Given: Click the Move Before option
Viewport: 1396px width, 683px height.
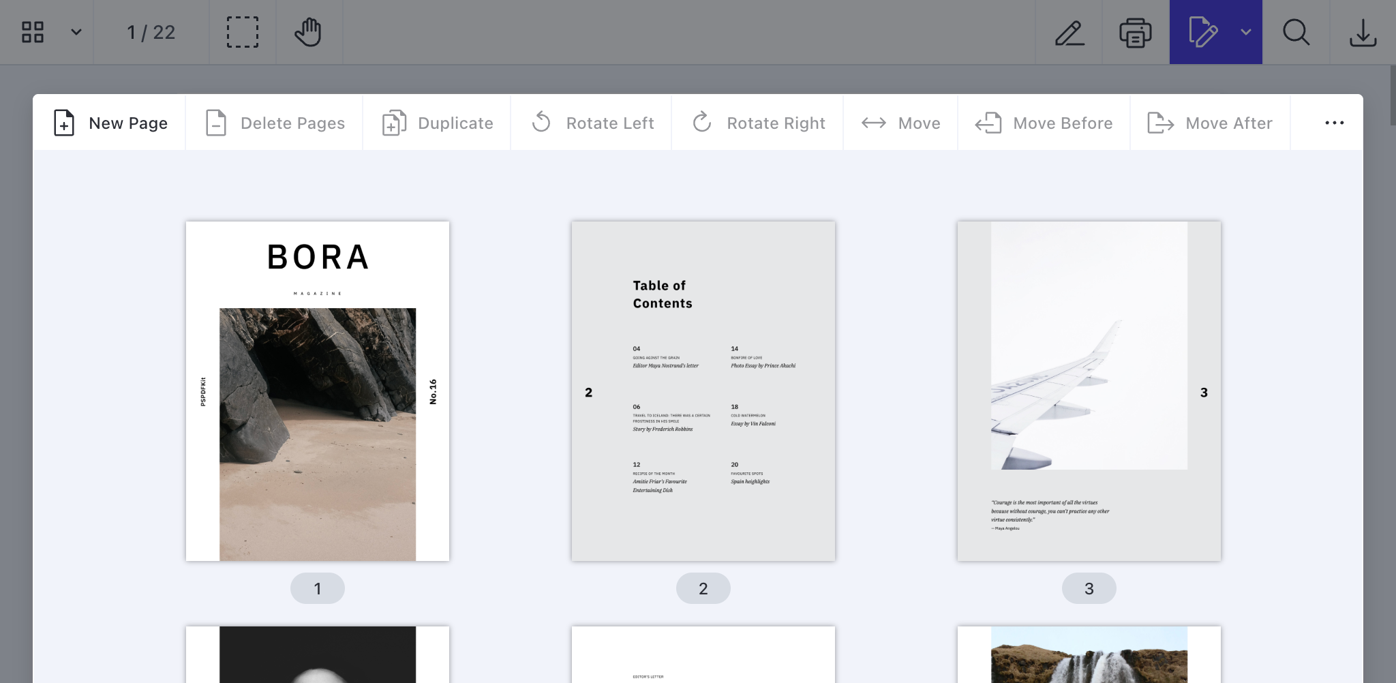Looking at the screenshot, I should pyautogui.click(x=1044, y=123).
